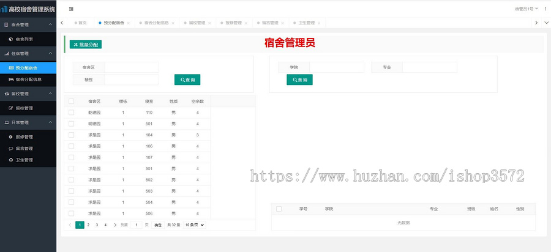
Task: Check the 求是园 room 504 row
Action: (72, 202)
